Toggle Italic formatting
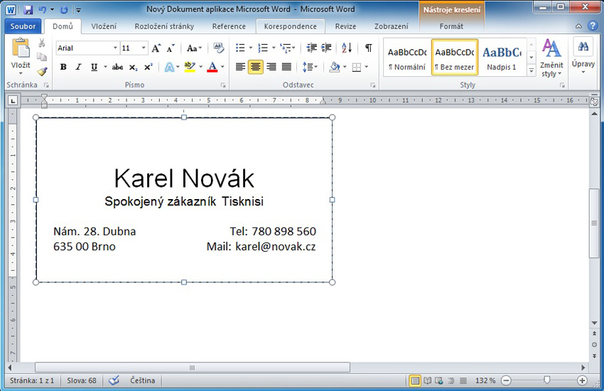604x391 pixels. (78, 67)
